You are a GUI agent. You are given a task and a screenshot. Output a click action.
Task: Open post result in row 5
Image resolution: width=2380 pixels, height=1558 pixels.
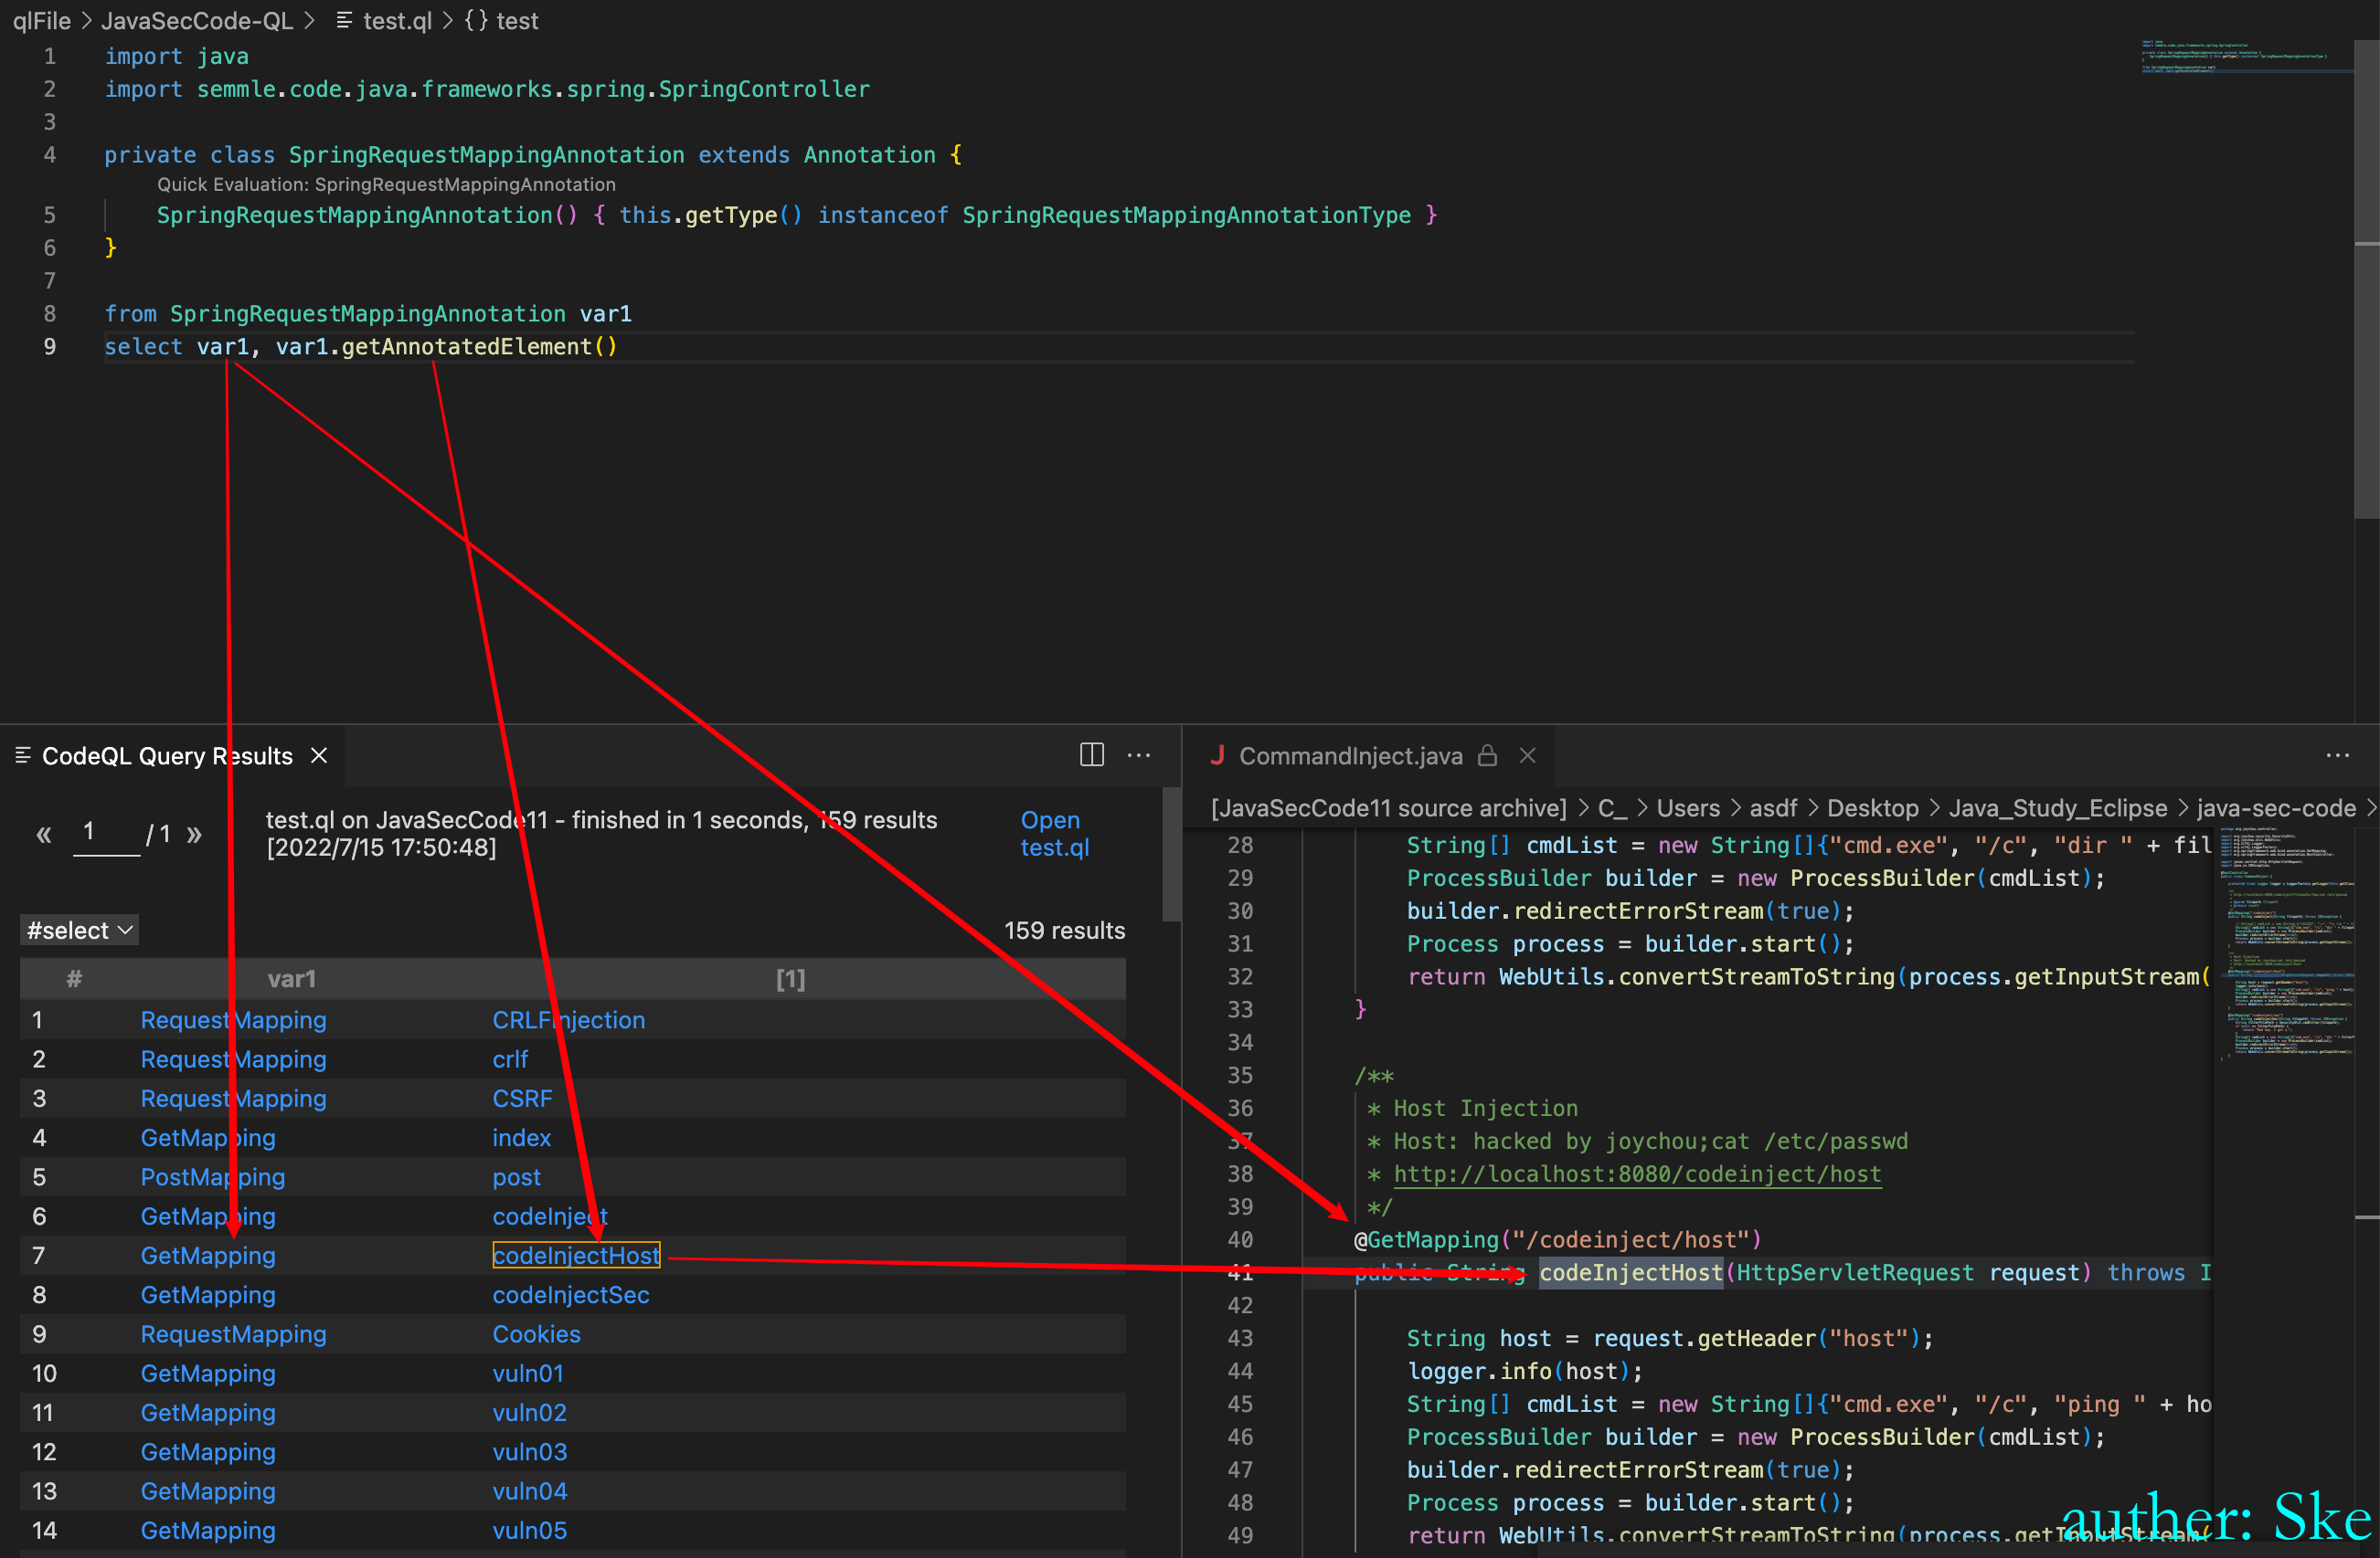point(516,1177)
